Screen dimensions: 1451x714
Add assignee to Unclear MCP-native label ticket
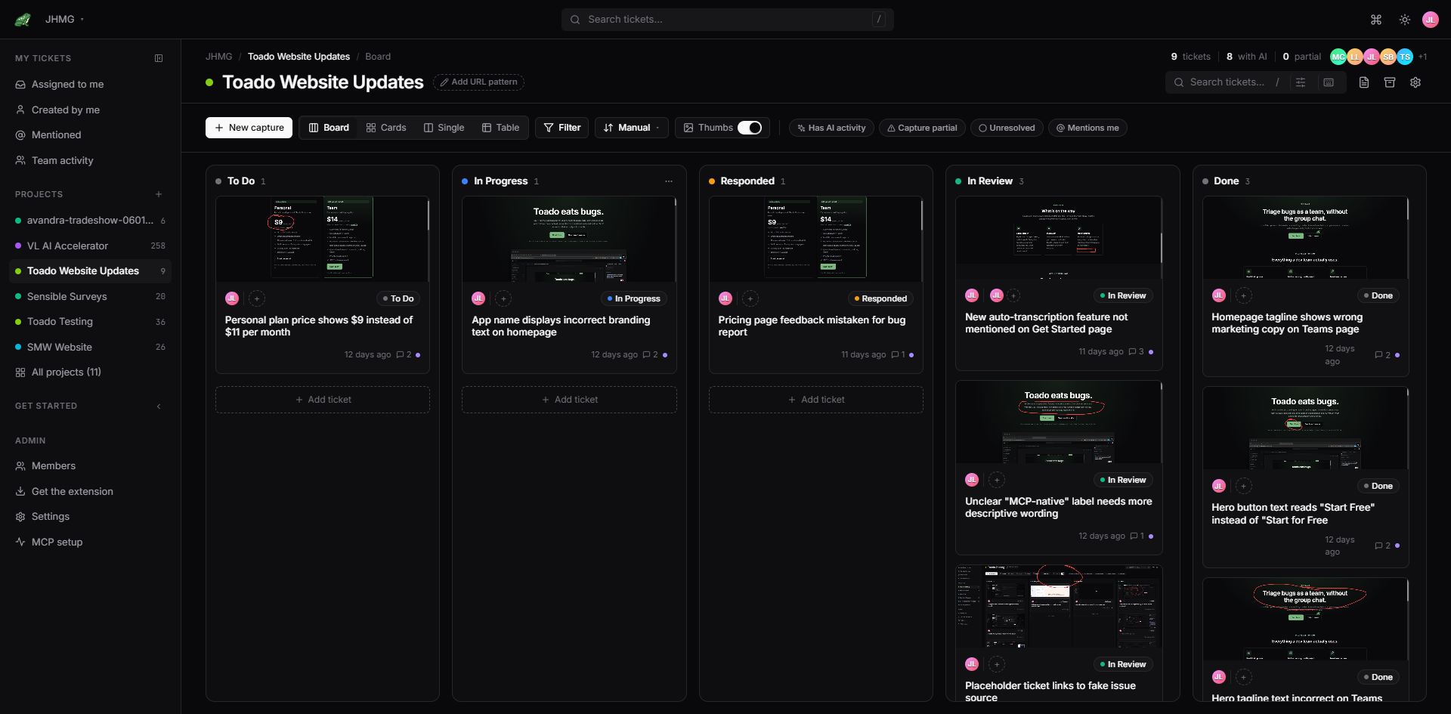tap(997, 481)
